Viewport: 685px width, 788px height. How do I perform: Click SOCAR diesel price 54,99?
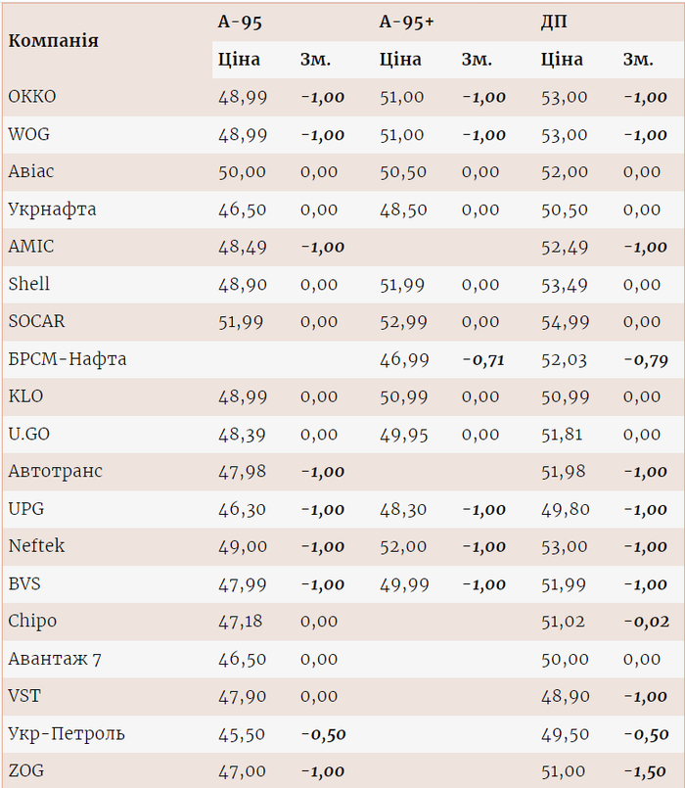point(565,322)
